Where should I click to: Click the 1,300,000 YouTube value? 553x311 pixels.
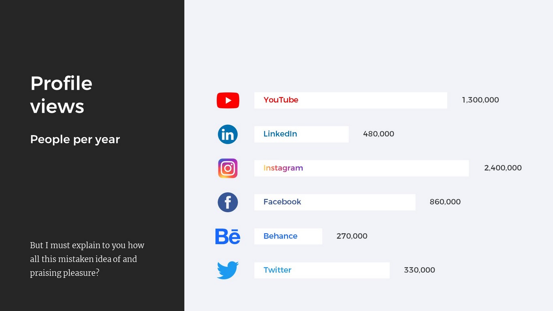pos(480,100)
